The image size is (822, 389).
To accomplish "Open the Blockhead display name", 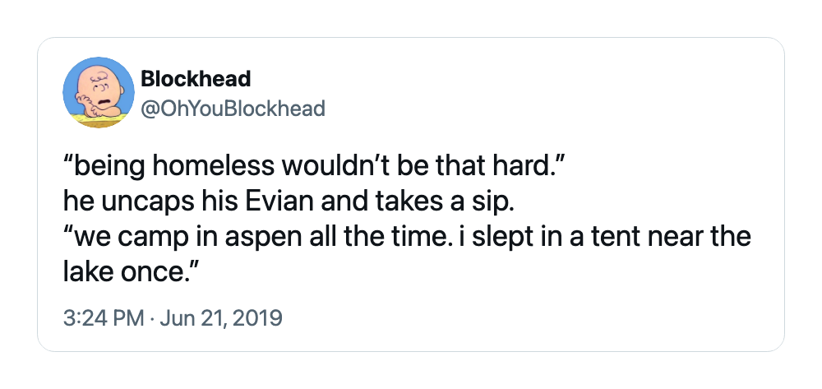I will [196, 79].
